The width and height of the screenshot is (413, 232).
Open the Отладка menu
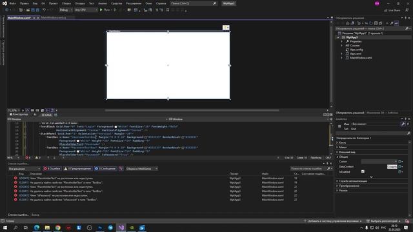79,3
